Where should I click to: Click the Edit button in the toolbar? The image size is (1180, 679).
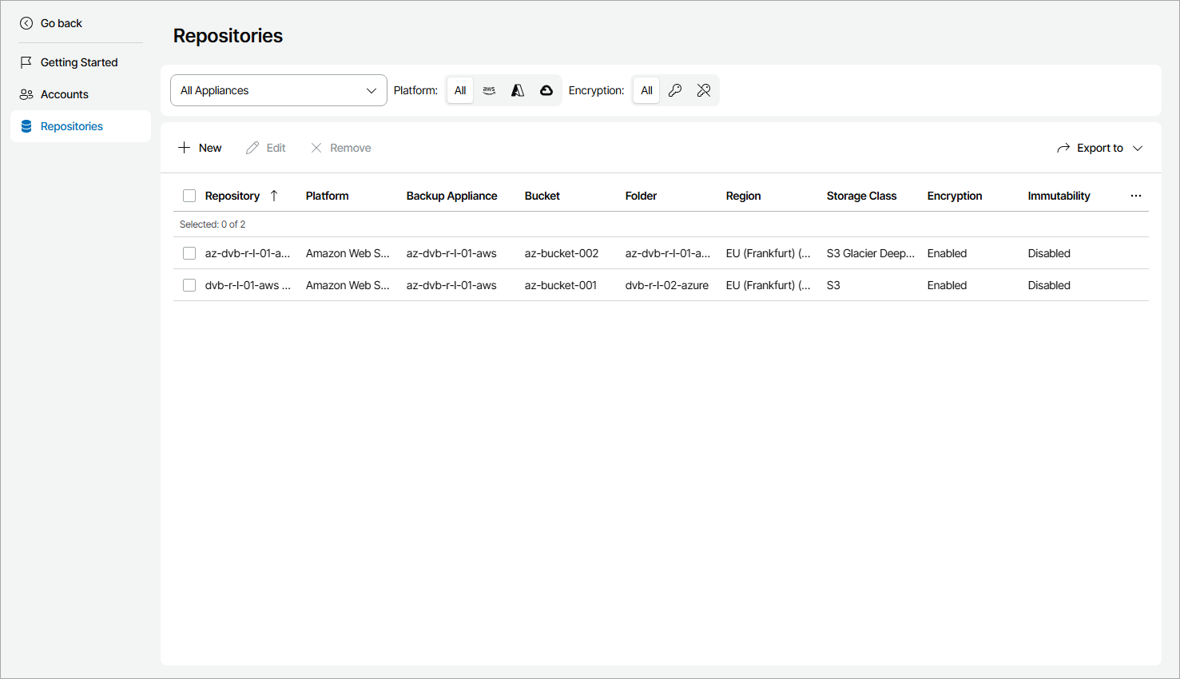pyautogui.click(x=266, y=148)
